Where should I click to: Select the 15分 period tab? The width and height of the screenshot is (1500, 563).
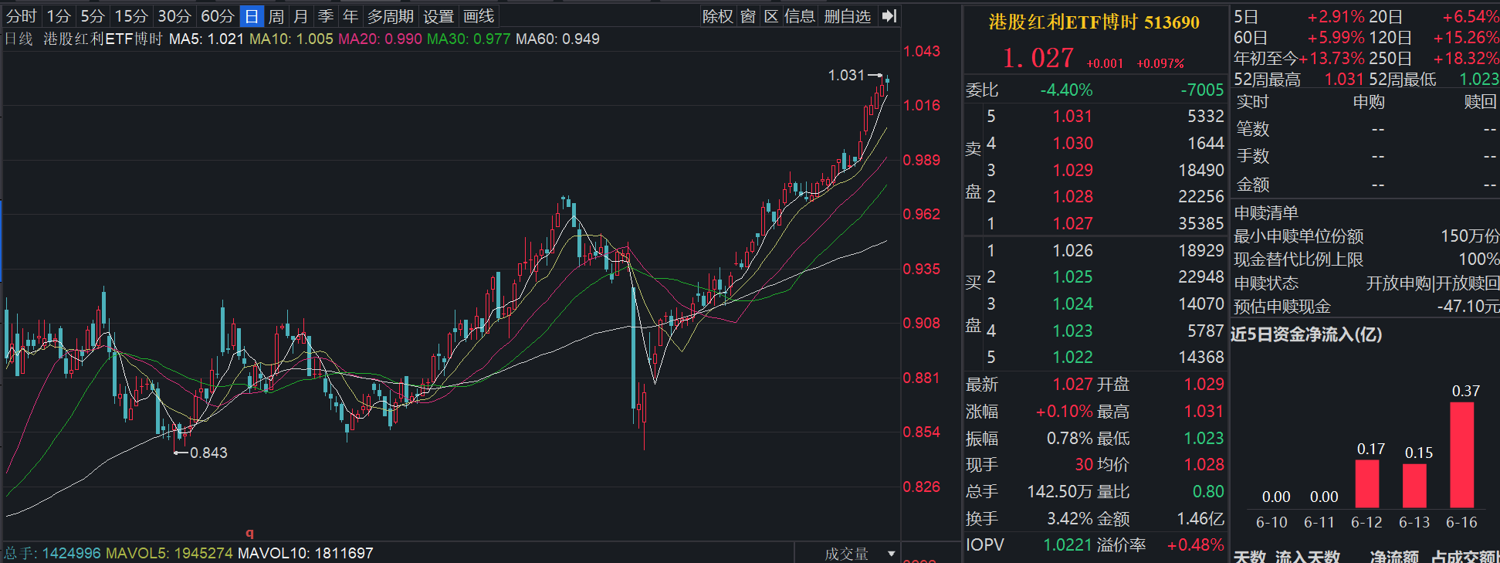coord(131,16)
